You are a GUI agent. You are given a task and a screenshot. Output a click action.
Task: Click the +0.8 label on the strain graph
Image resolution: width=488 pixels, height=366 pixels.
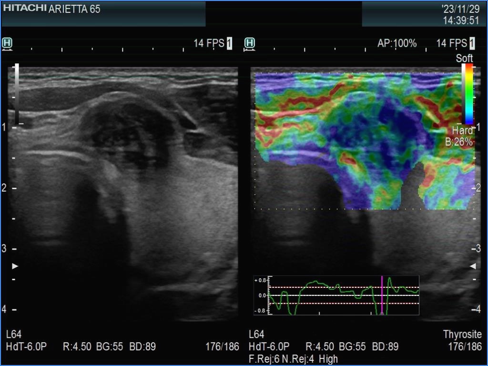260,280
